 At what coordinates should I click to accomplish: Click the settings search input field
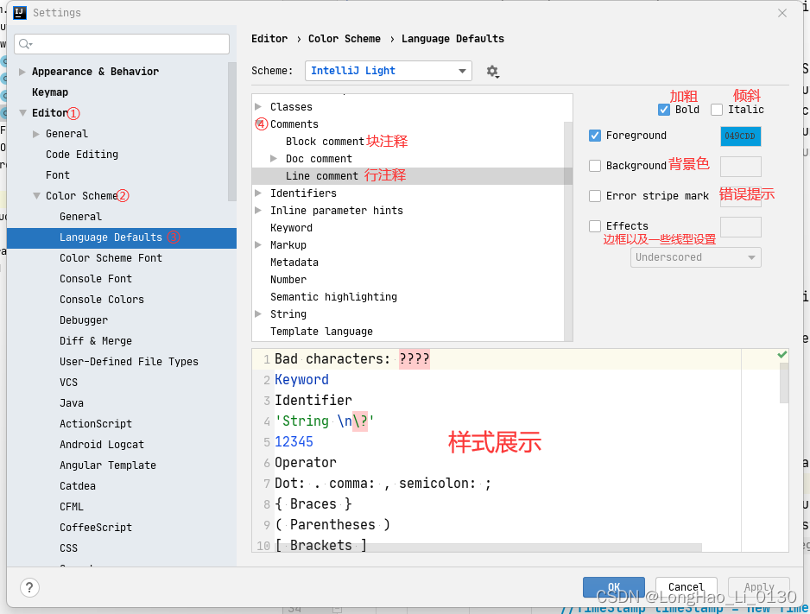(x=122, y=44)
